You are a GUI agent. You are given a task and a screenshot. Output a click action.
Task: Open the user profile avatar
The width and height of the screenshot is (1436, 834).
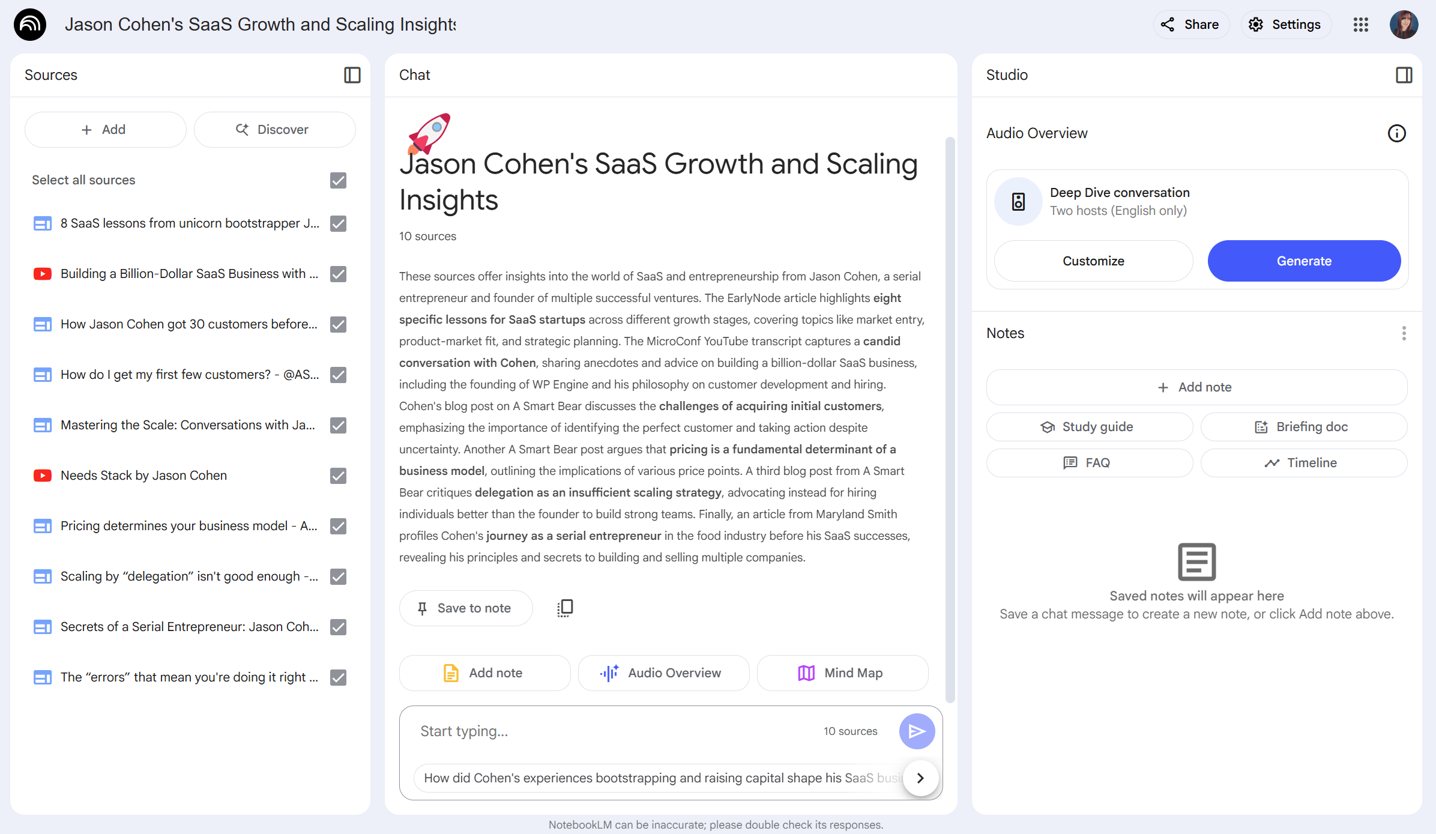1404,25
